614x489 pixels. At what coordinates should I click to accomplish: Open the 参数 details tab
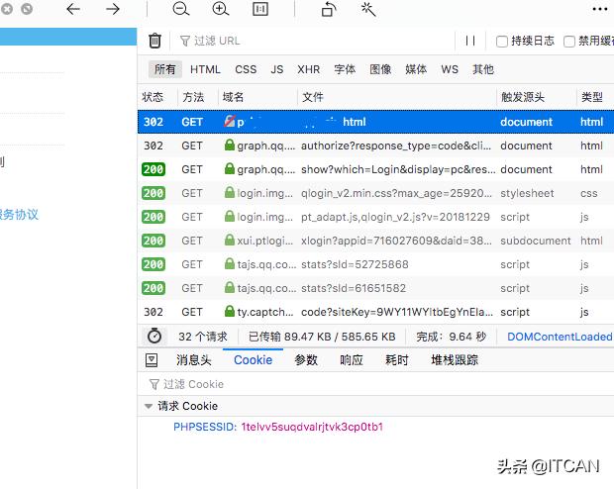306,359
